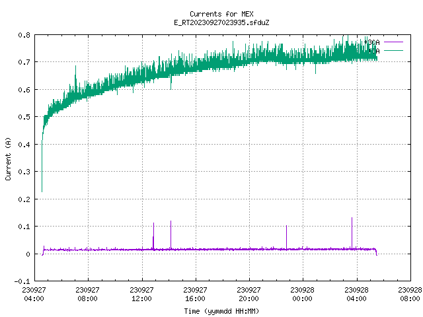
Task: Click the y-axis tick label '0.7'
Action: click(x=24, y=62)
